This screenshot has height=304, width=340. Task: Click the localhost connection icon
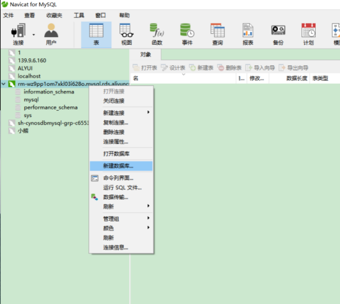click(x=12, y=76)
